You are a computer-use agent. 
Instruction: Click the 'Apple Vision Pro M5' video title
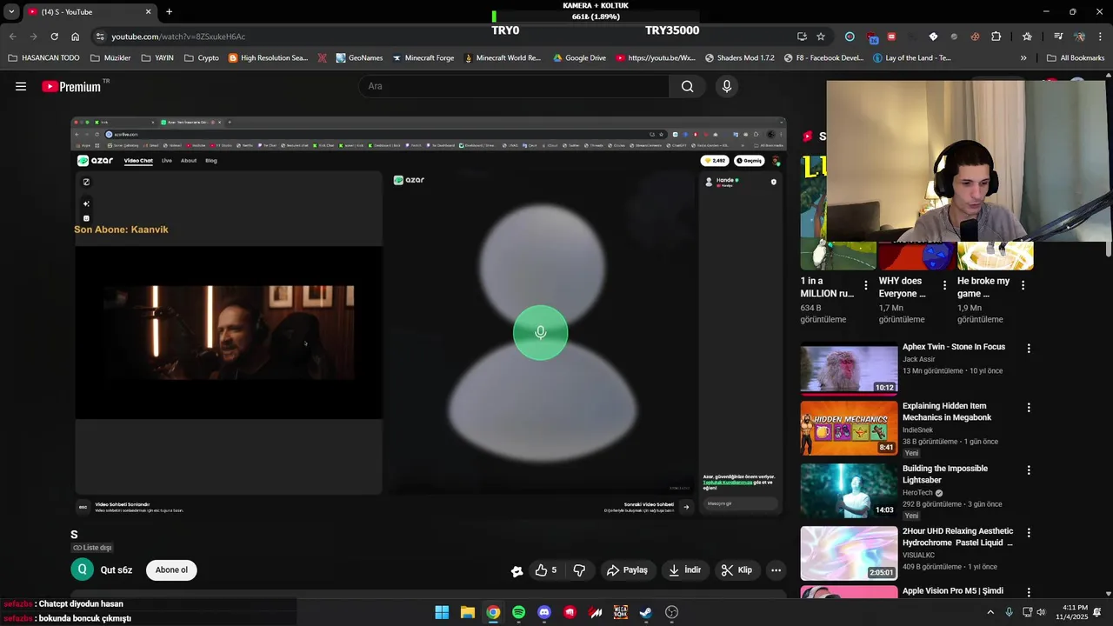pos(952,591)
